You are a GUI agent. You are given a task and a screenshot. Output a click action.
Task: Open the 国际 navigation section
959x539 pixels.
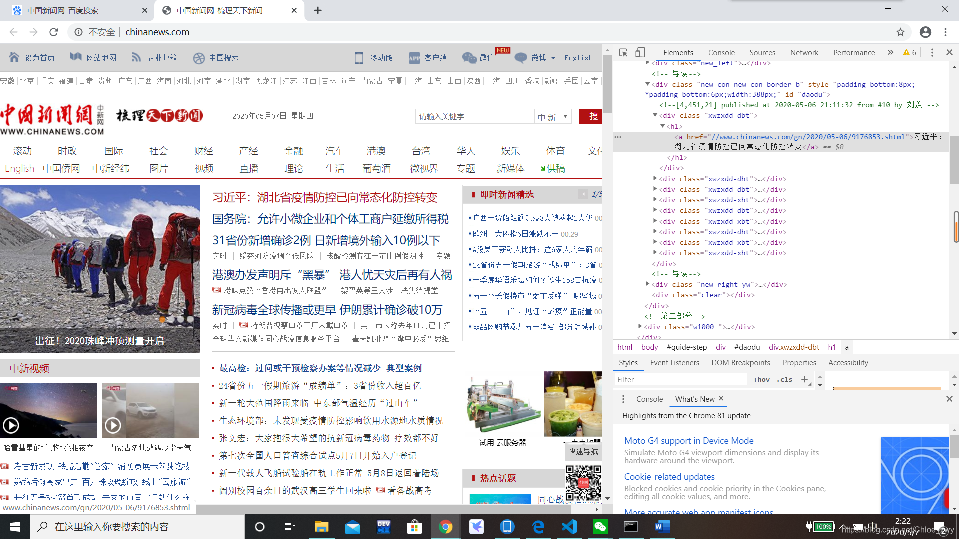pyautogui.click(x=114, y=151)
